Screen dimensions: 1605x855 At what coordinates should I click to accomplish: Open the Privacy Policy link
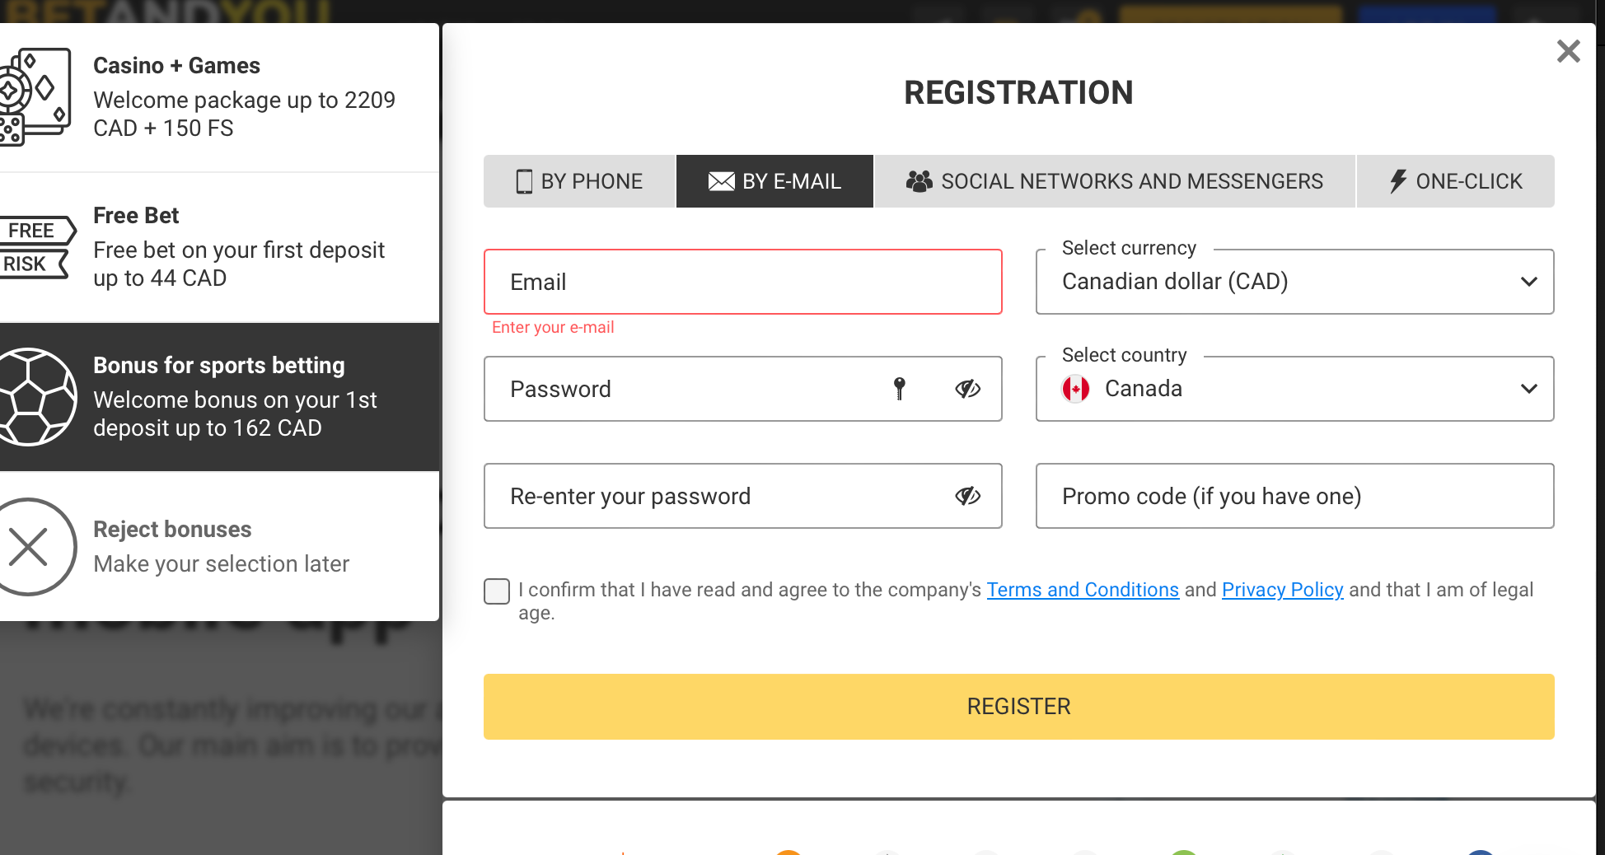coord(1282,590)
